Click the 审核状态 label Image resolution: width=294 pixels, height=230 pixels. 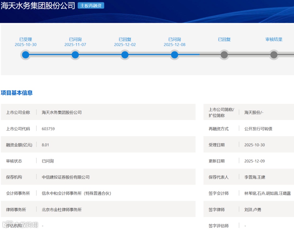pyautogui.click(x=14, y=161)
